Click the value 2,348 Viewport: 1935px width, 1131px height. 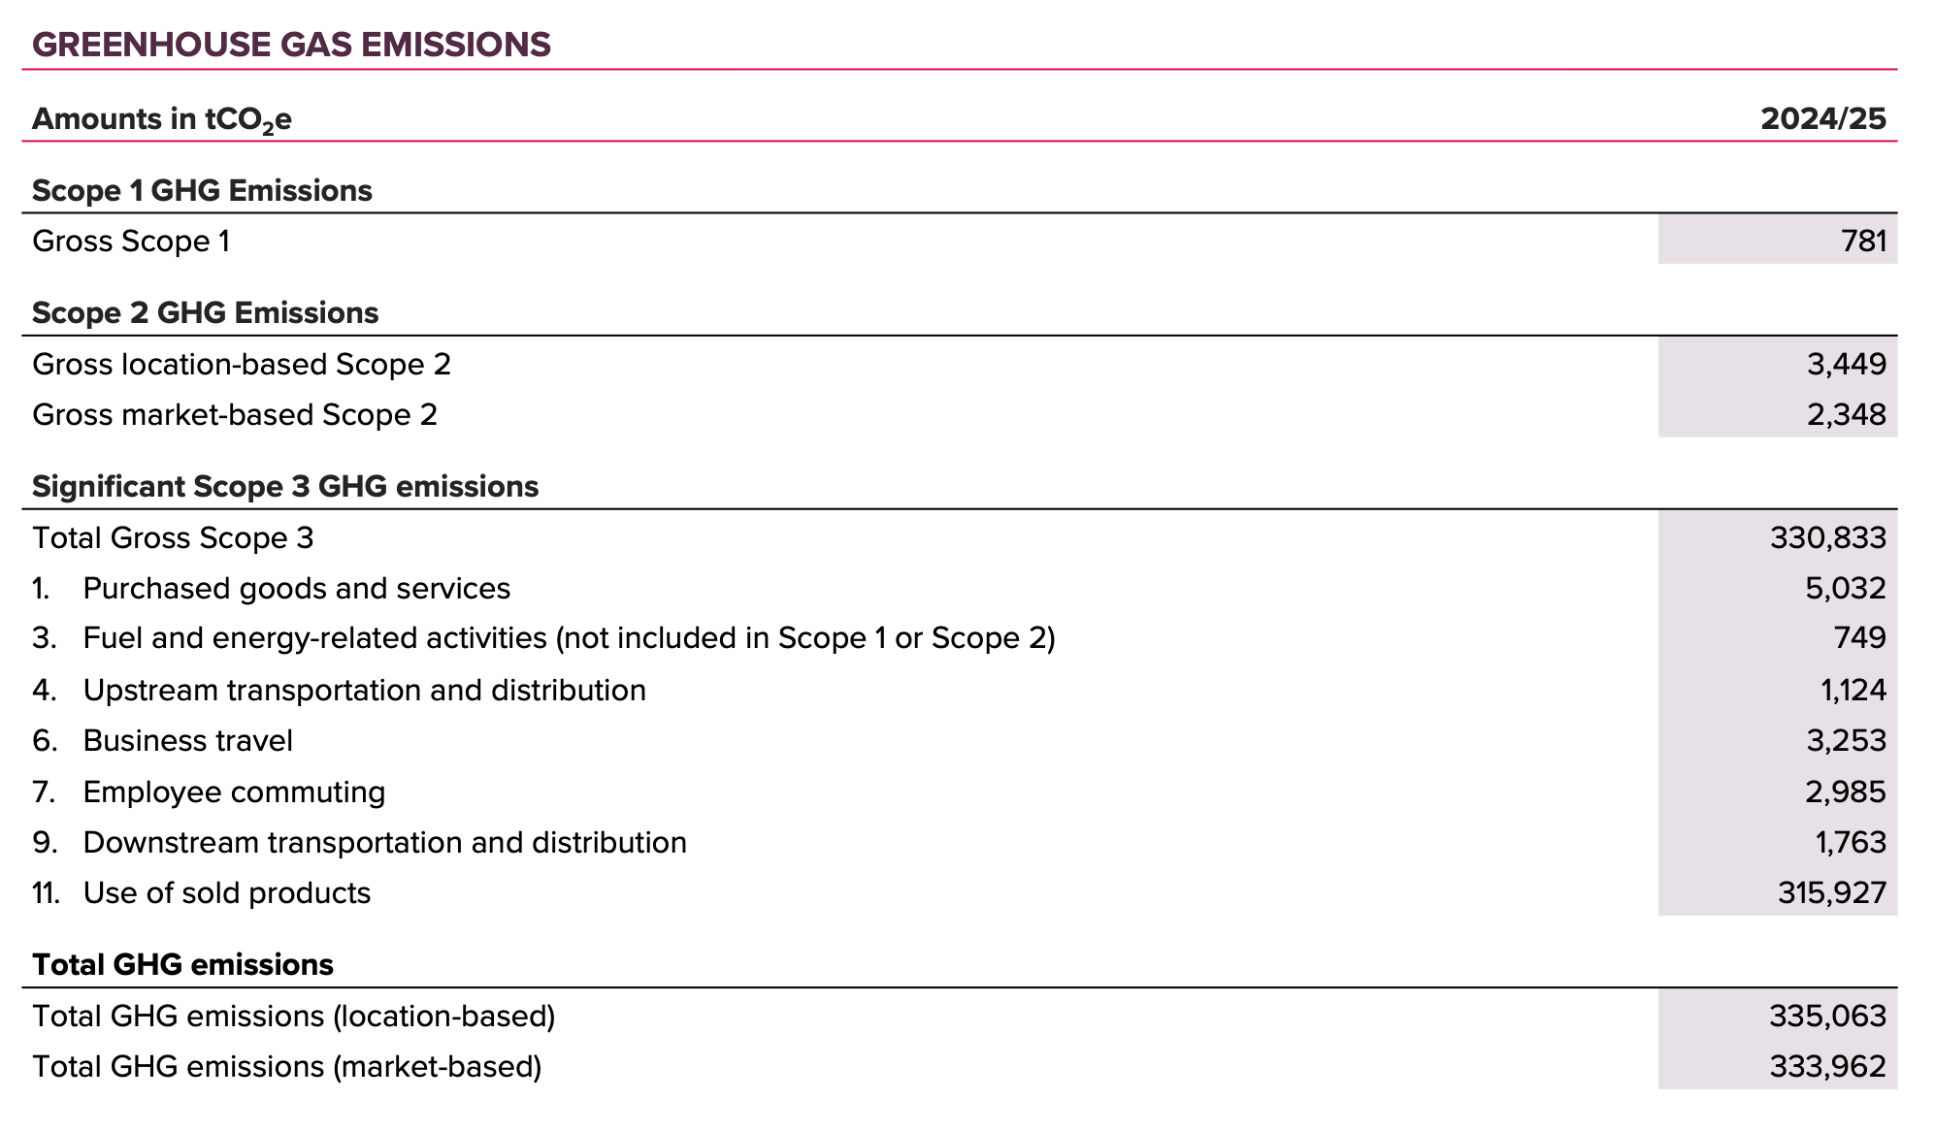[x=1847, y=415]
